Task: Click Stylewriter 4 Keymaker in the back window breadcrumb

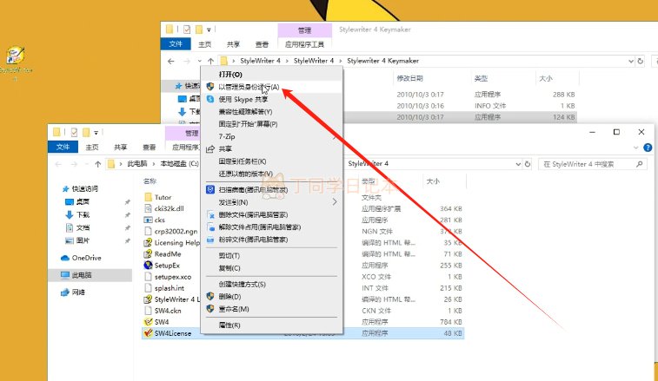Action: pos(382,62)
